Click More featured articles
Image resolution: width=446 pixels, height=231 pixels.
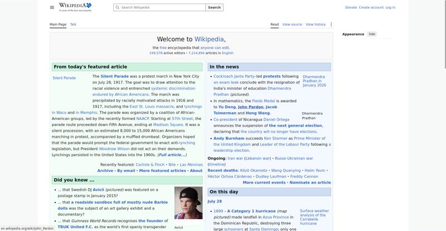coord(162,171)
